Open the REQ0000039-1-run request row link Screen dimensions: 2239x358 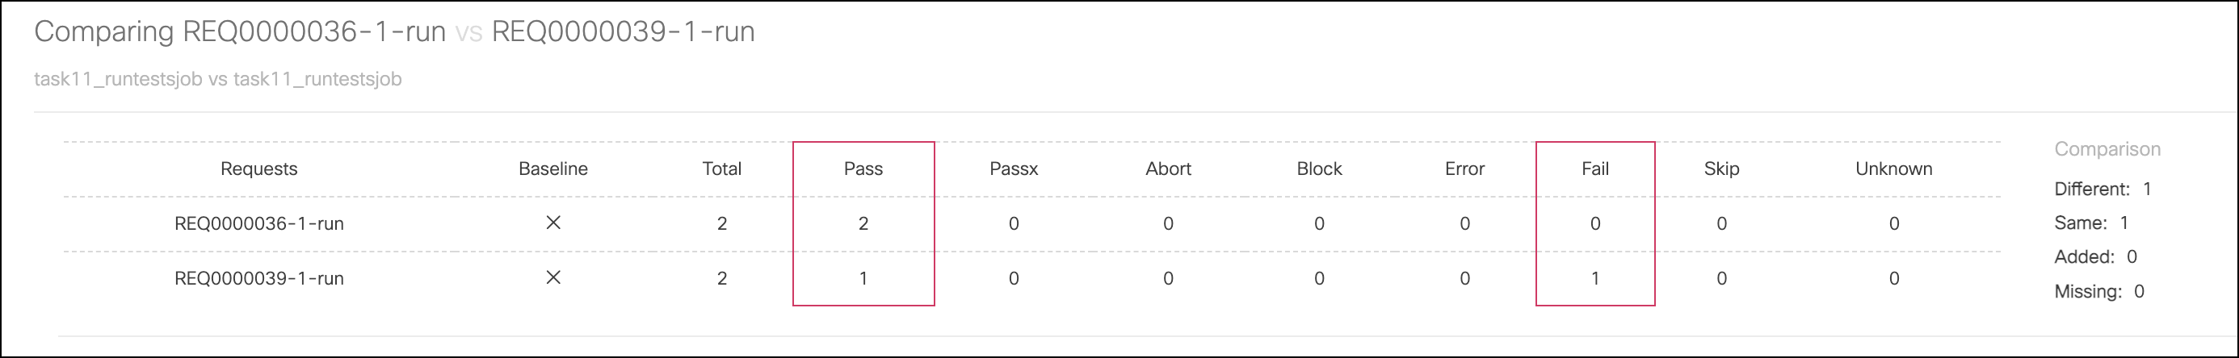pyautogui.click(x=259, y=278)
